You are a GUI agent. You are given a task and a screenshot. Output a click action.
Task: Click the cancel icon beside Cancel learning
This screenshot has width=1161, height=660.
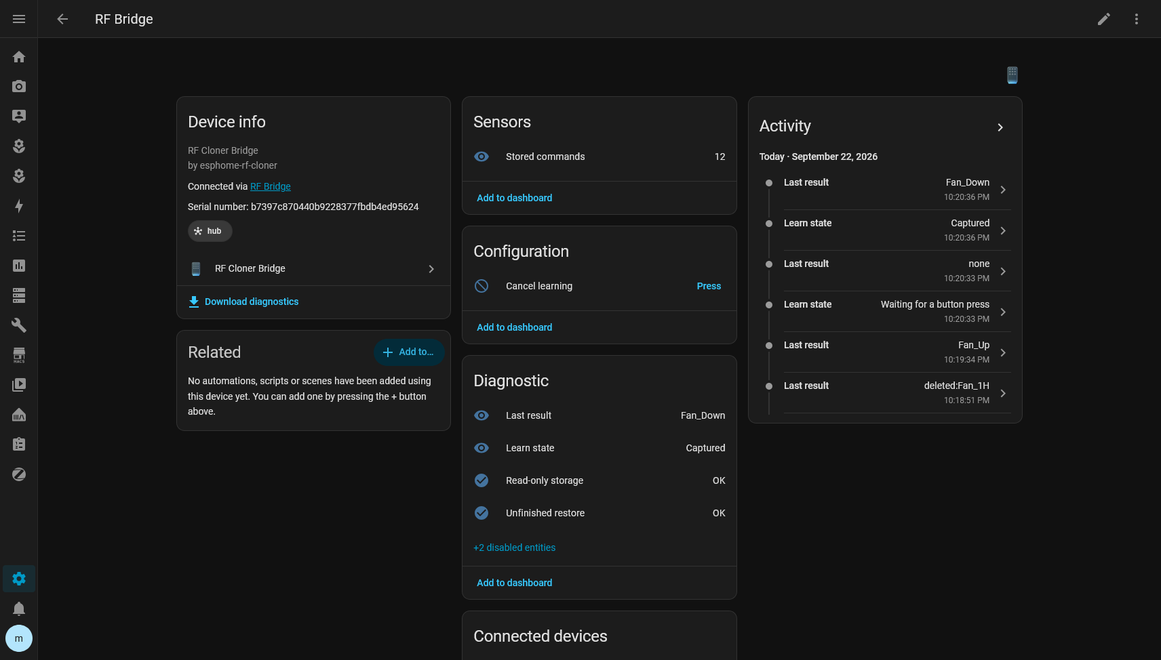point(481,286)
